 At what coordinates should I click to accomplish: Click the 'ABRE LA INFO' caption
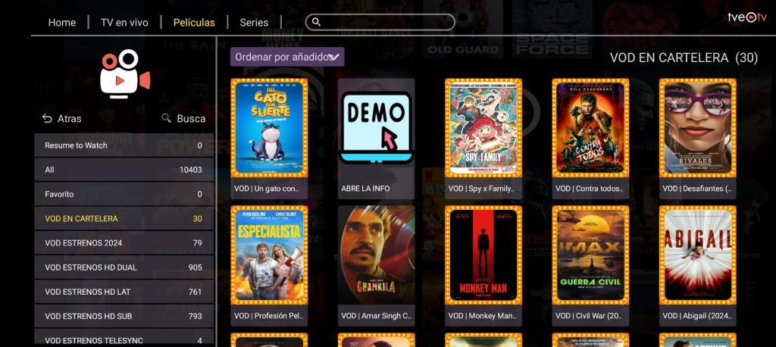pos(365,189)
